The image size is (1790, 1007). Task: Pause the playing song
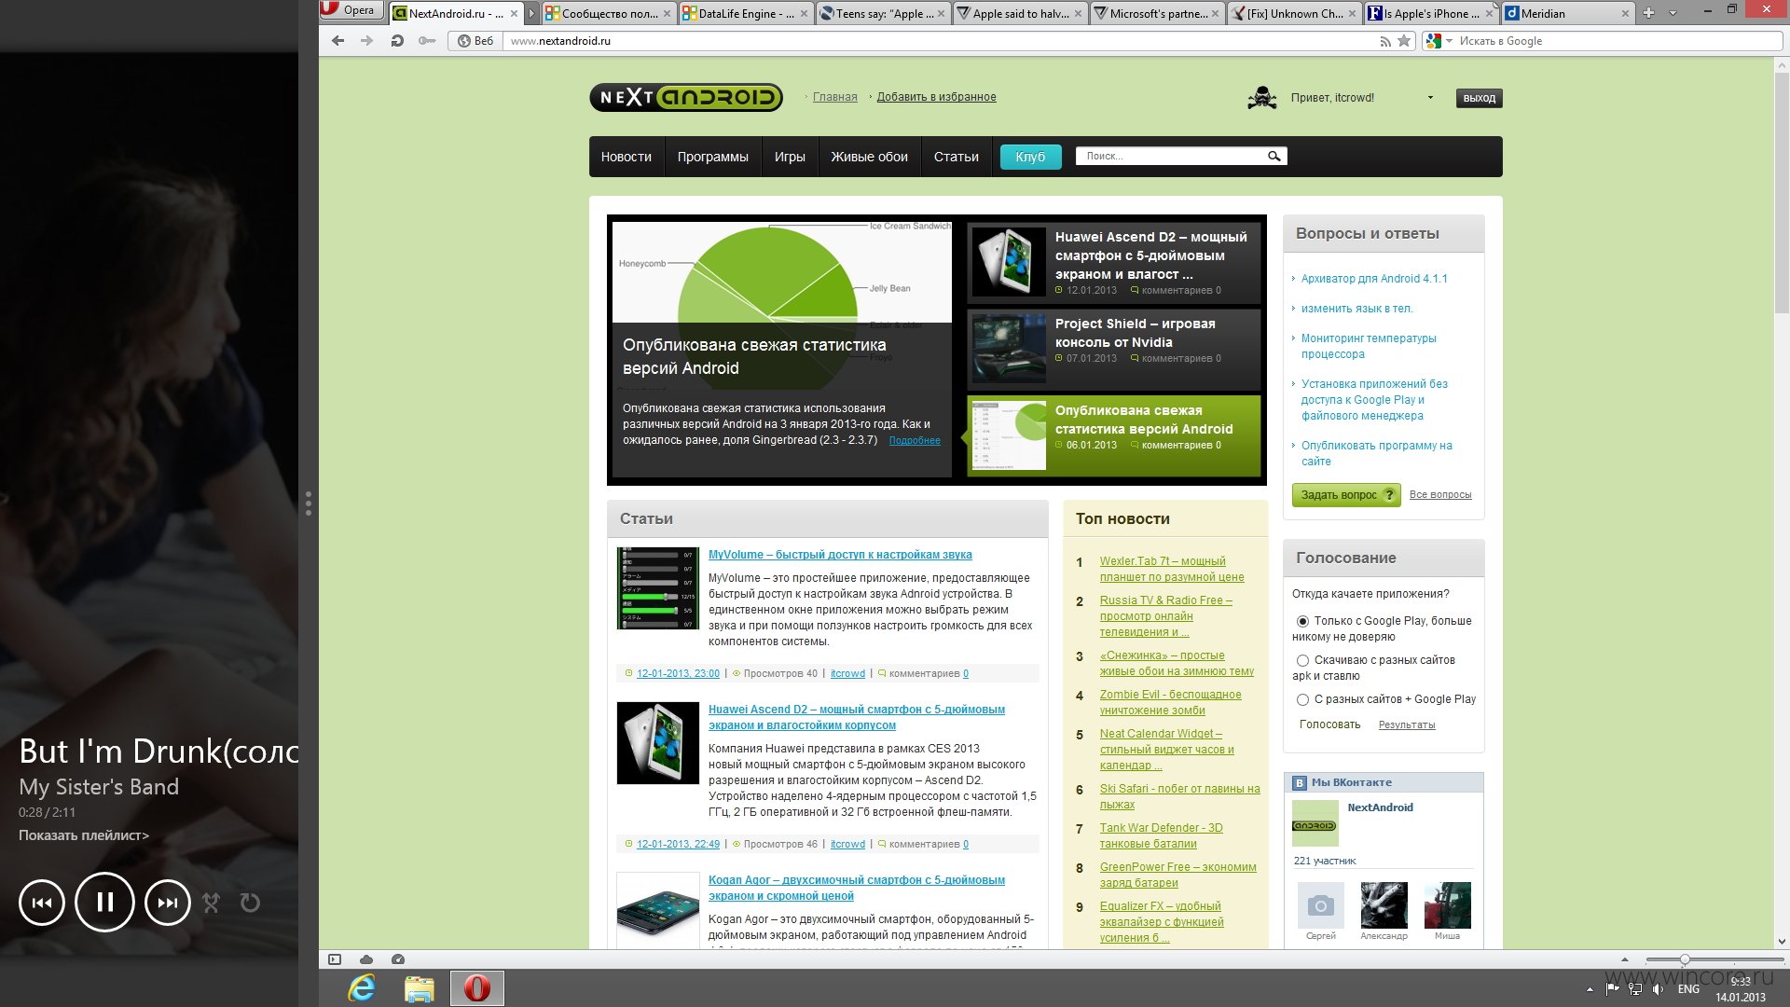coord(104,902)
